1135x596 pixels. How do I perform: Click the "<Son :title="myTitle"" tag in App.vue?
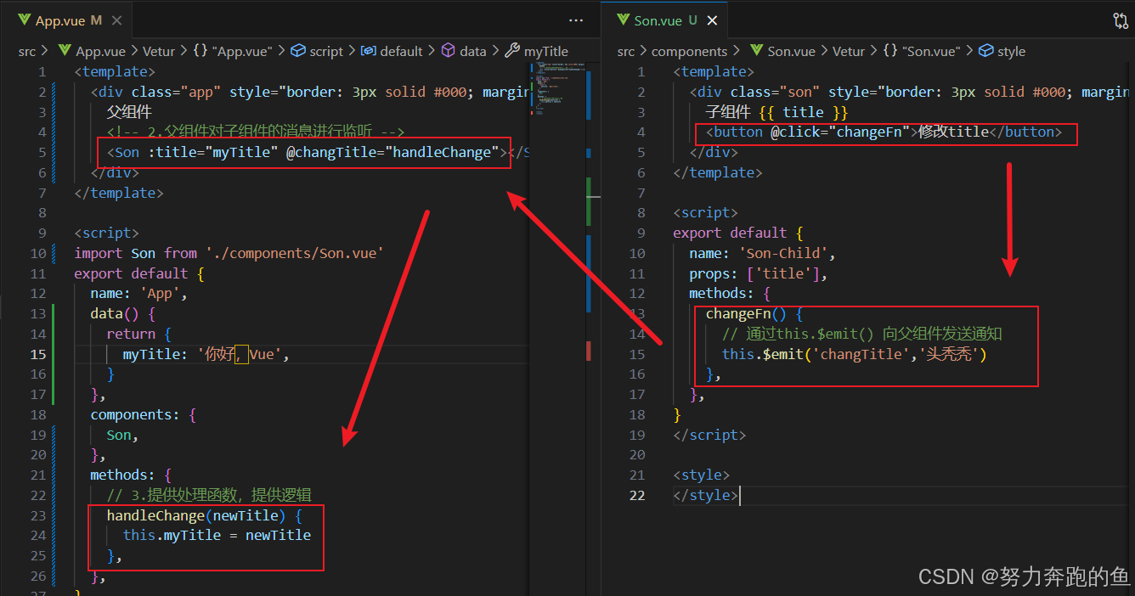(194, 152)
